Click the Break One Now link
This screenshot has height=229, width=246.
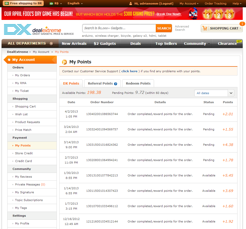[x=169, y=14]
